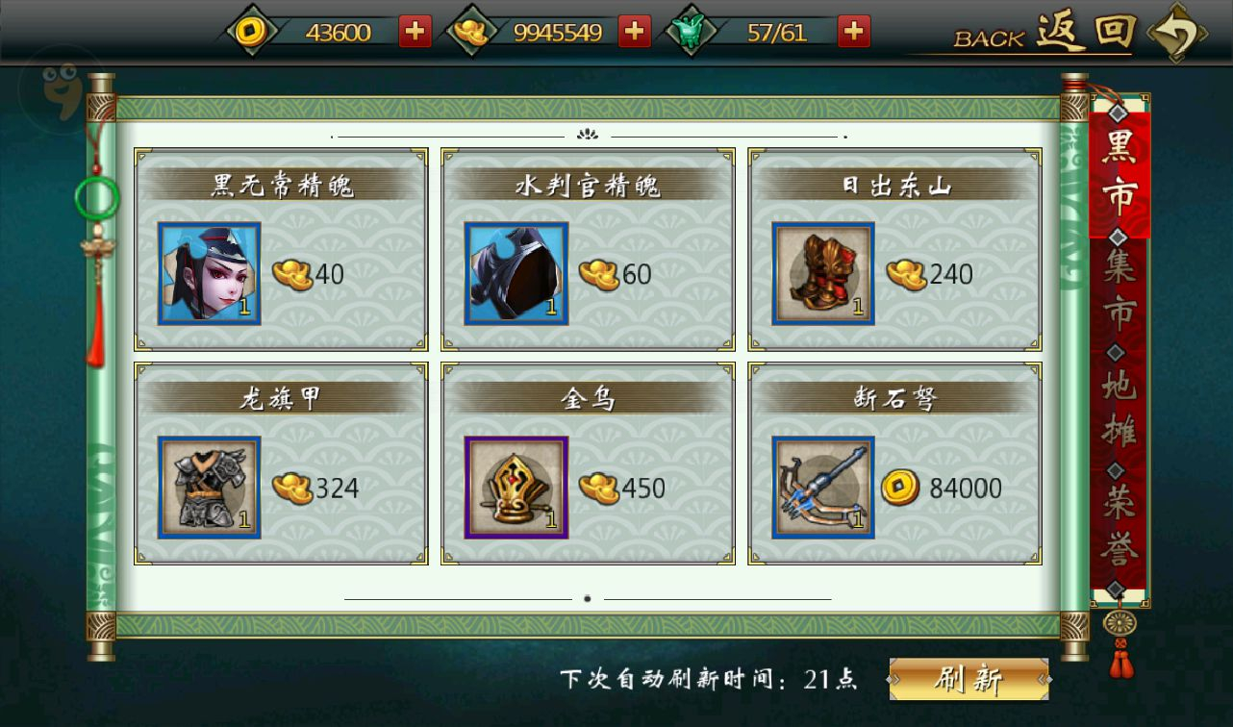Click the 刷新 refresh button

click(x=969, y=679)
